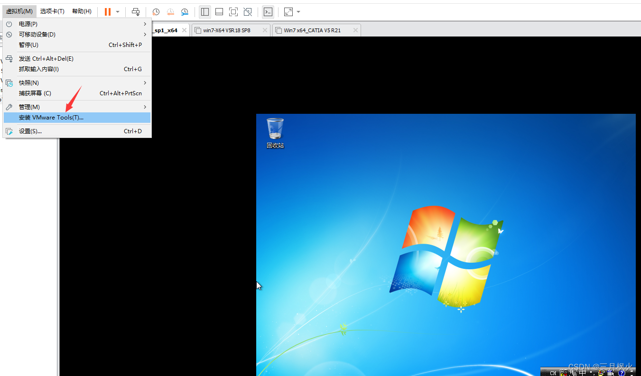Choose 发送 Ctrl+Alt+Del(E) menu entry
This screenshot has height=376, width=641.
click(x=77, y=58)
